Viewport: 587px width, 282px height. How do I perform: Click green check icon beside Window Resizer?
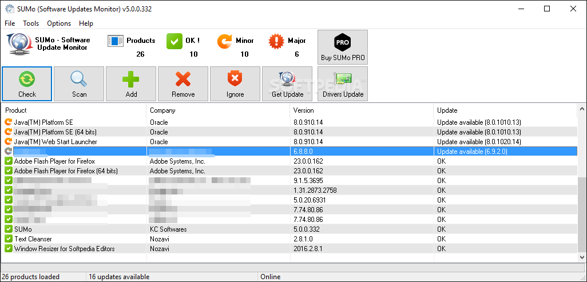[x=8, y=249]
